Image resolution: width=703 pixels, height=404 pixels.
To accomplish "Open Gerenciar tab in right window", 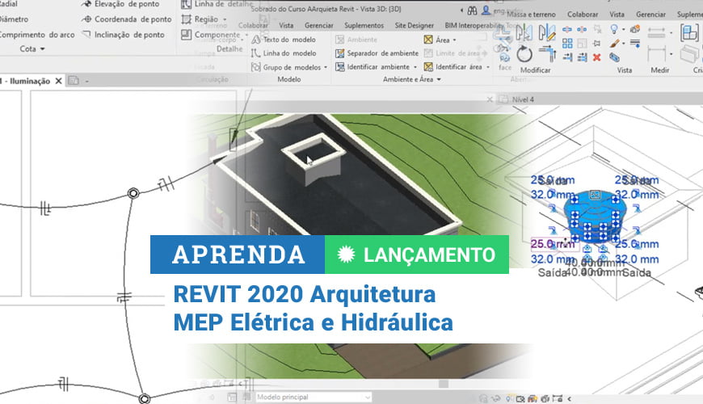I will click(x=650, y=15).
